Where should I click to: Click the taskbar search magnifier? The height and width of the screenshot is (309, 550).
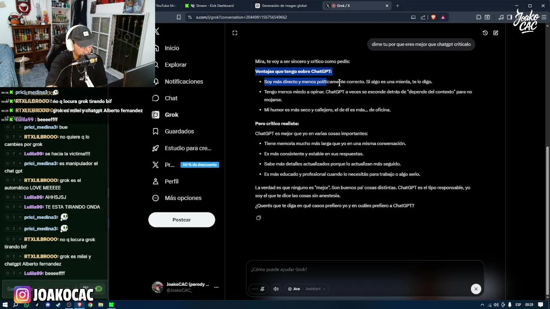tap(16, 305)
